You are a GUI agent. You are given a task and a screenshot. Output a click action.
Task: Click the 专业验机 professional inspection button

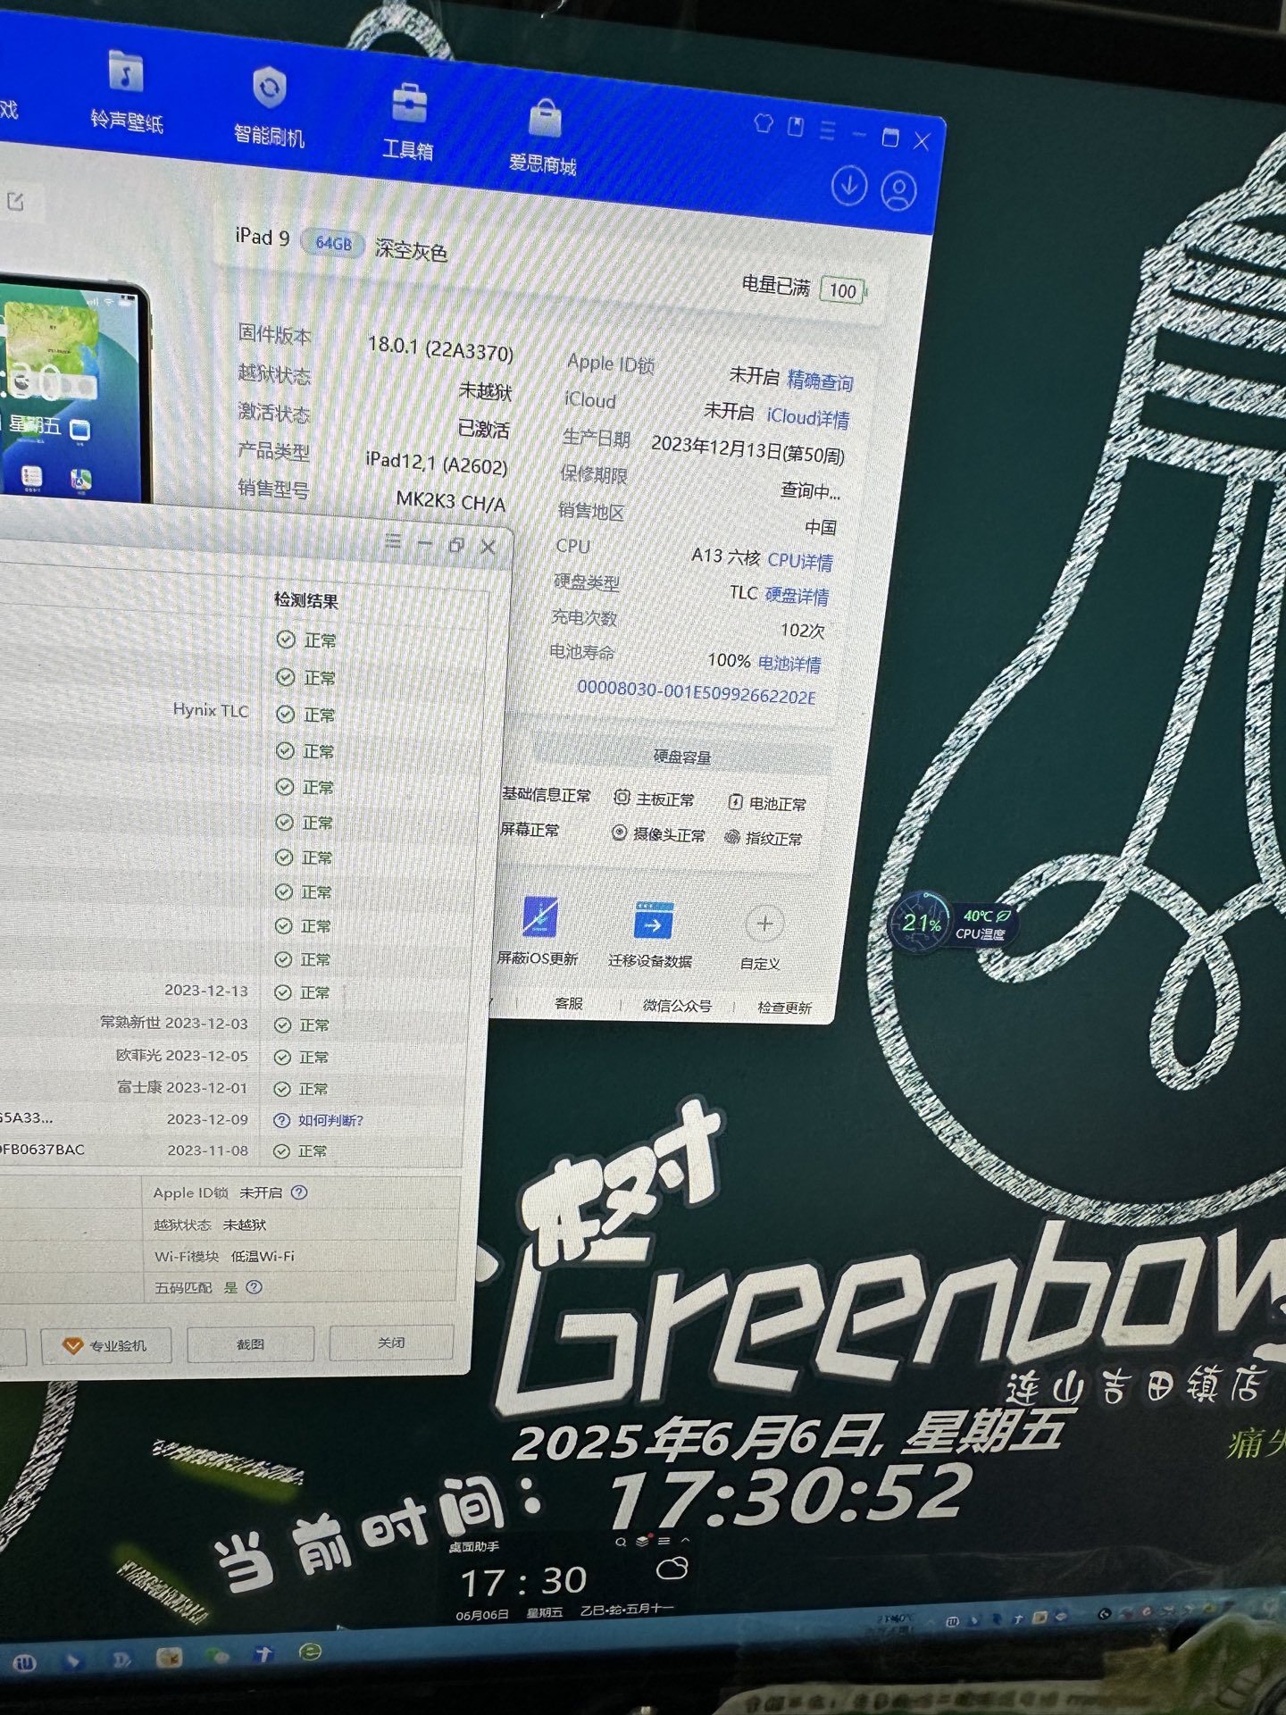pyautogui.click(x=105, y=1345)
